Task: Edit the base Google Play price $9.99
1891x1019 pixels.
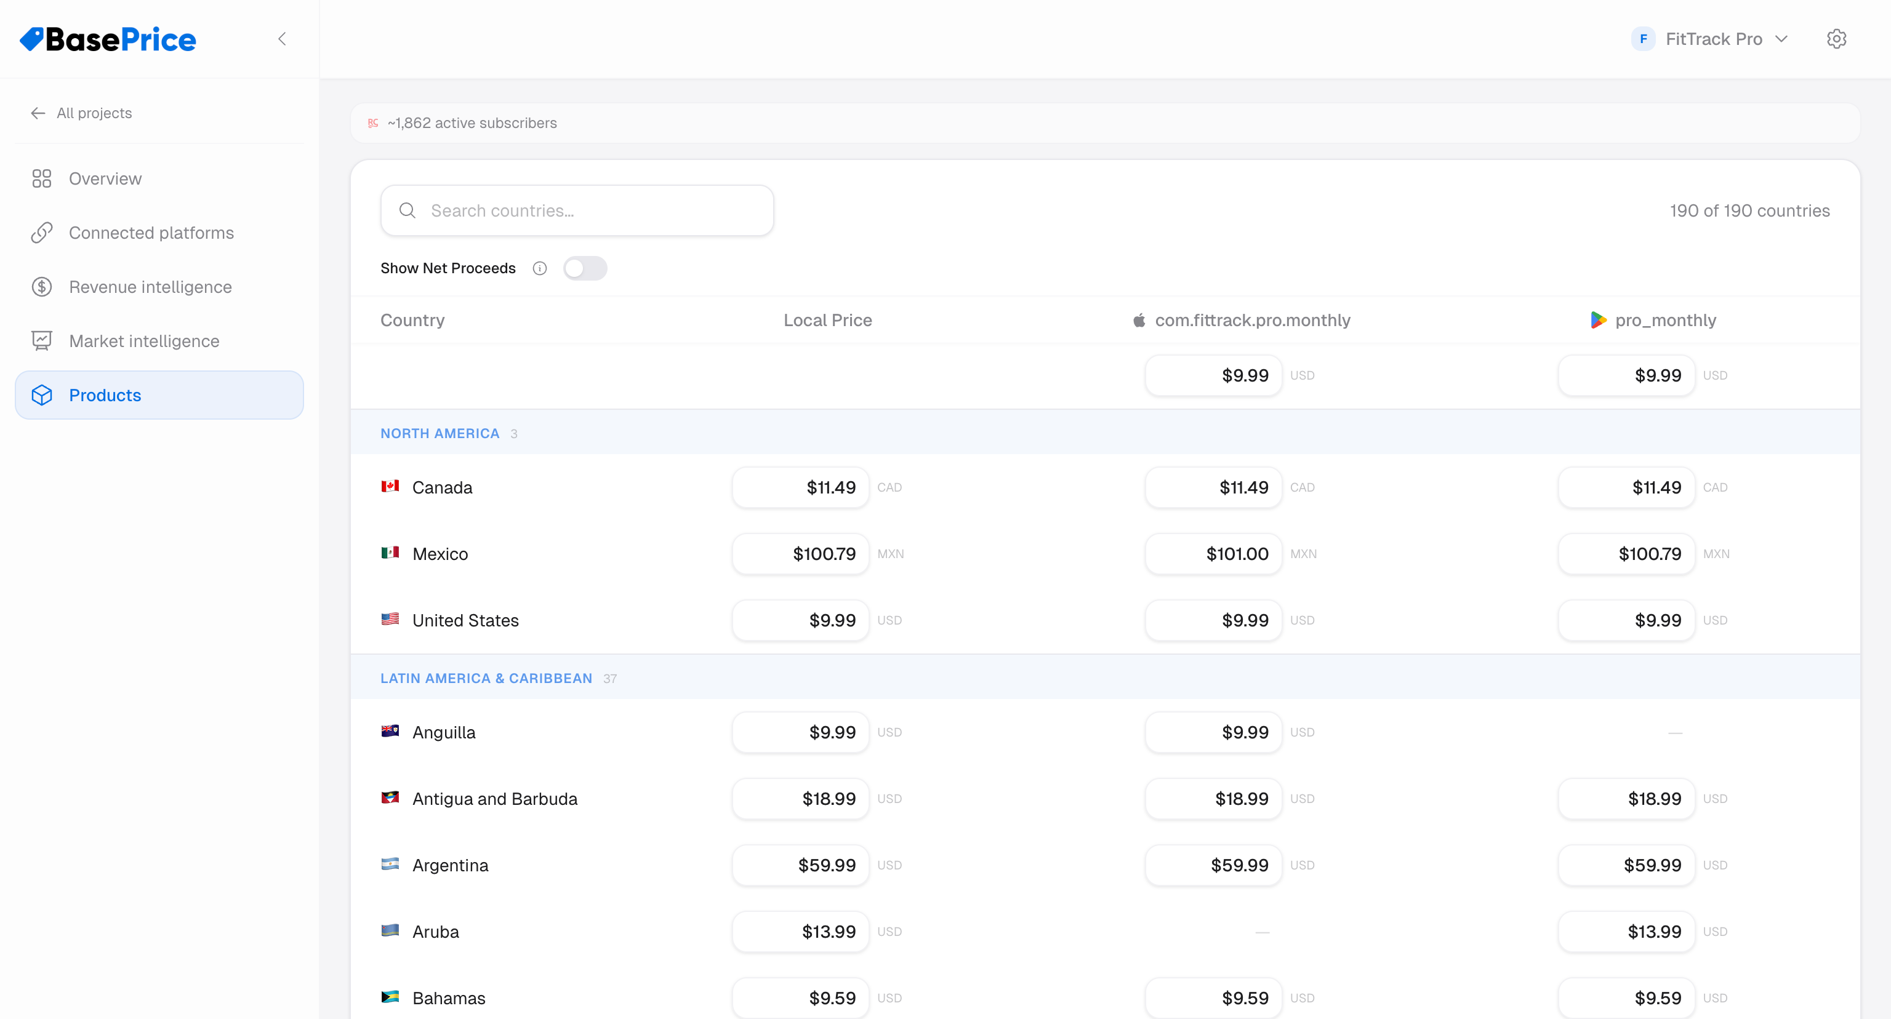Action: click(x=1626, y=375)
